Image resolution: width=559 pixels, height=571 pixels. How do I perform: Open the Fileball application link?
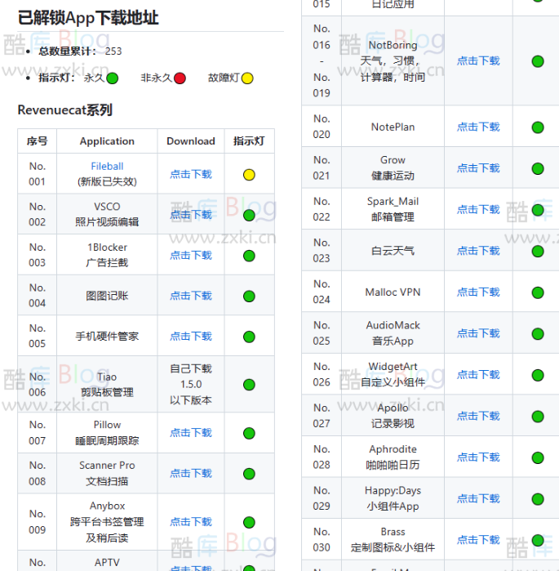click(x=107, y=167)
